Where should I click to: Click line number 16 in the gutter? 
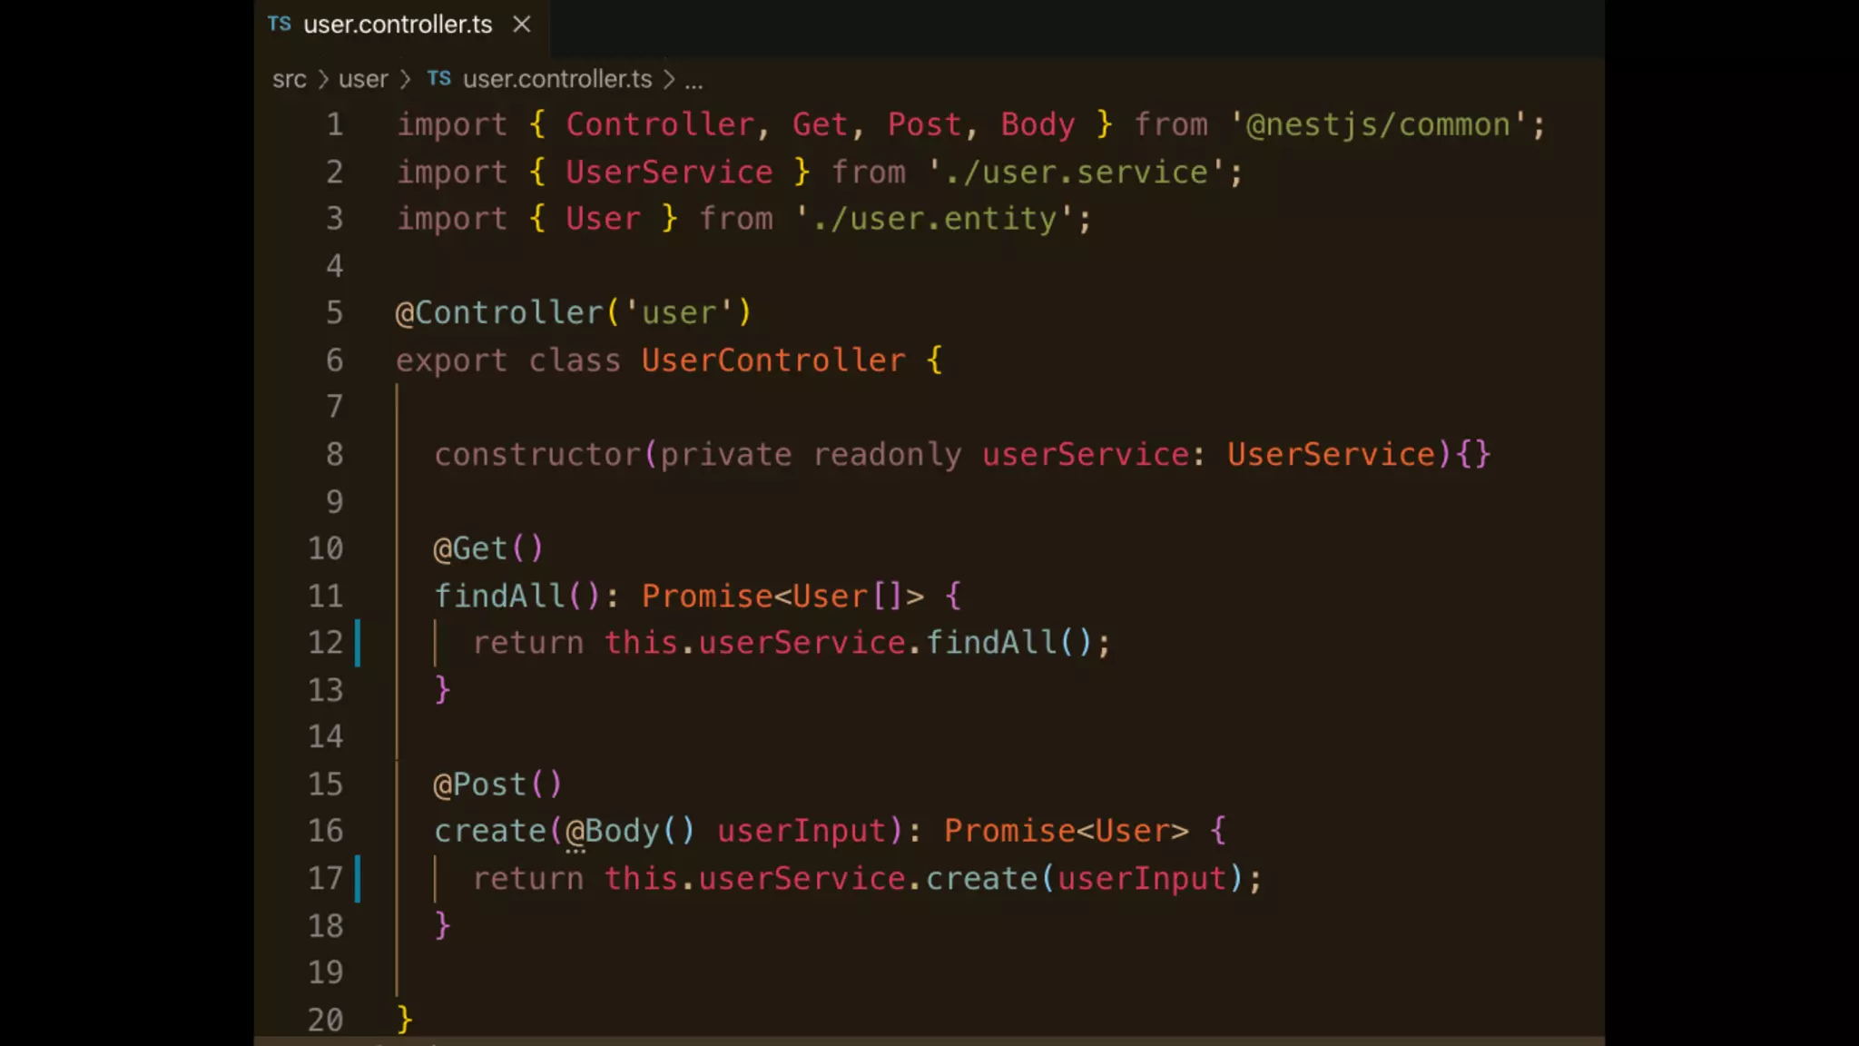[325, 831]
